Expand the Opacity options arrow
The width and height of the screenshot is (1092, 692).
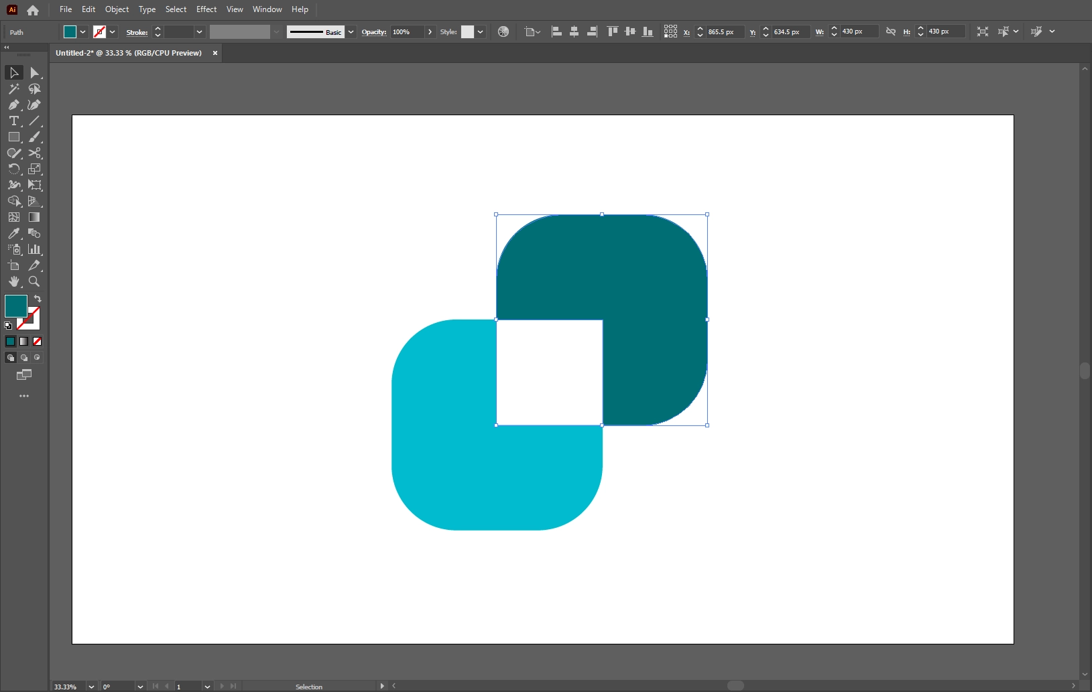[x=430, y=31]
